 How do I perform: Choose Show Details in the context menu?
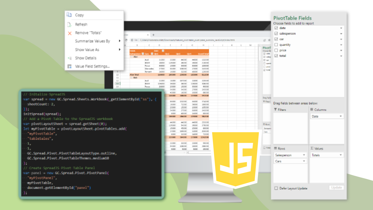point(86,58)
